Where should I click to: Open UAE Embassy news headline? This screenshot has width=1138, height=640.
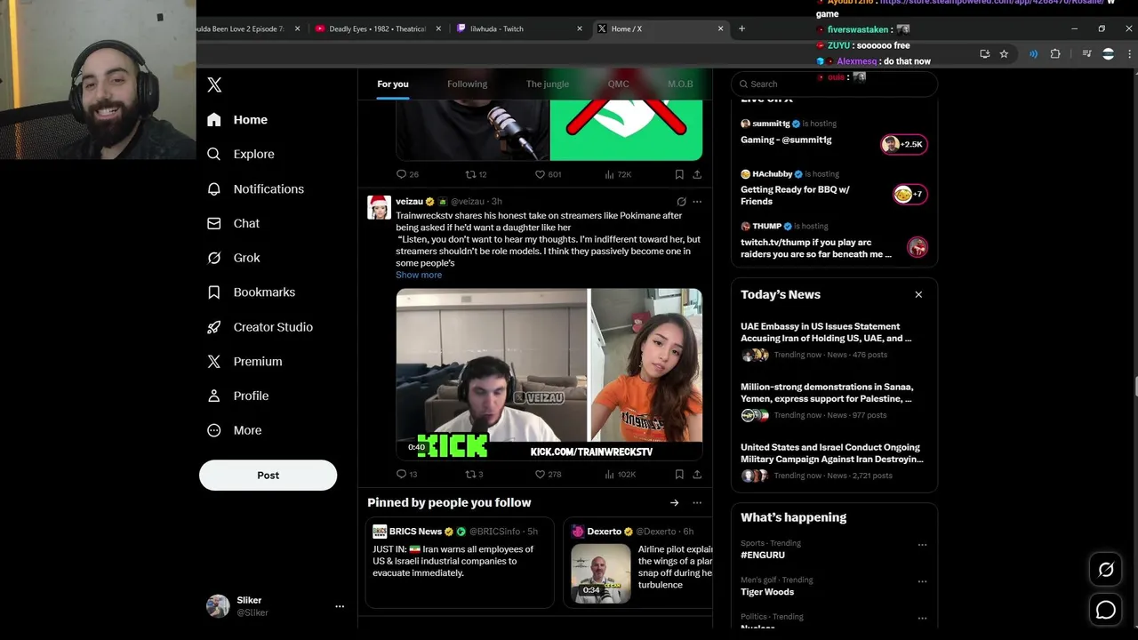click(826, 332)
